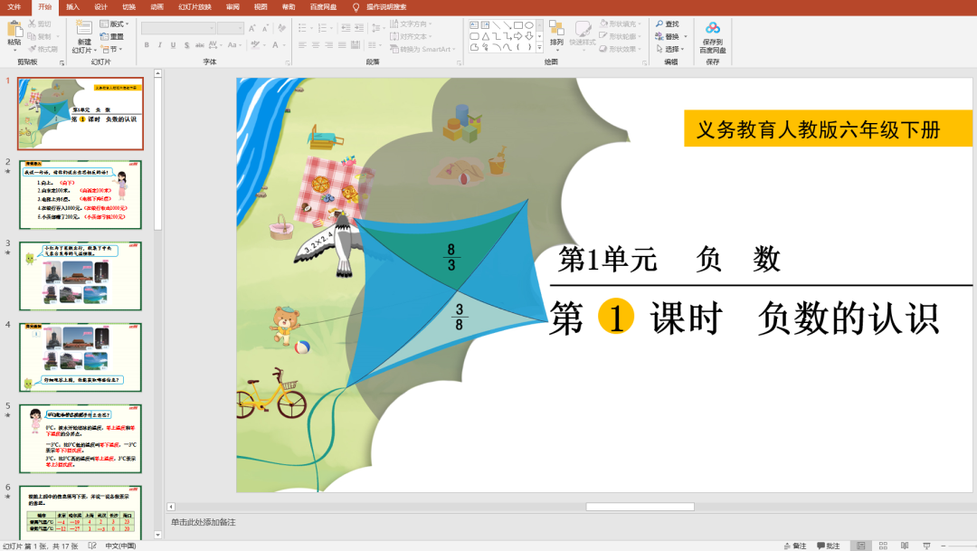
Task: Select the italic formatting icon
Action: click(x=160, y=44)
